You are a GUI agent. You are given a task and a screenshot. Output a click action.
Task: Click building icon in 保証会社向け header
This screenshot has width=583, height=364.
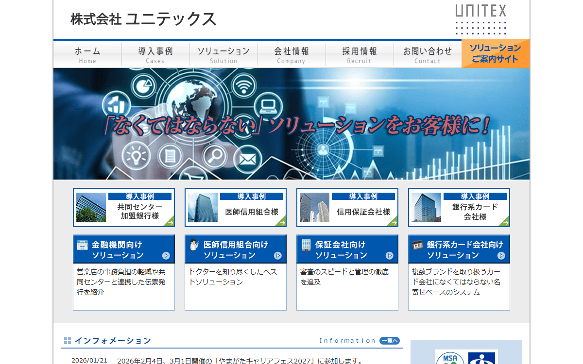coord(306,245)
